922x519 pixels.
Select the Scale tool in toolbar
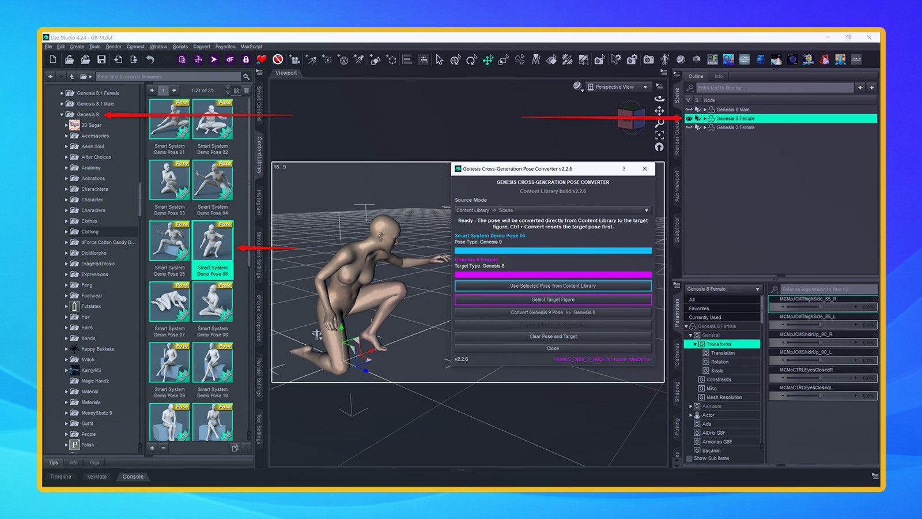[504, 59]
